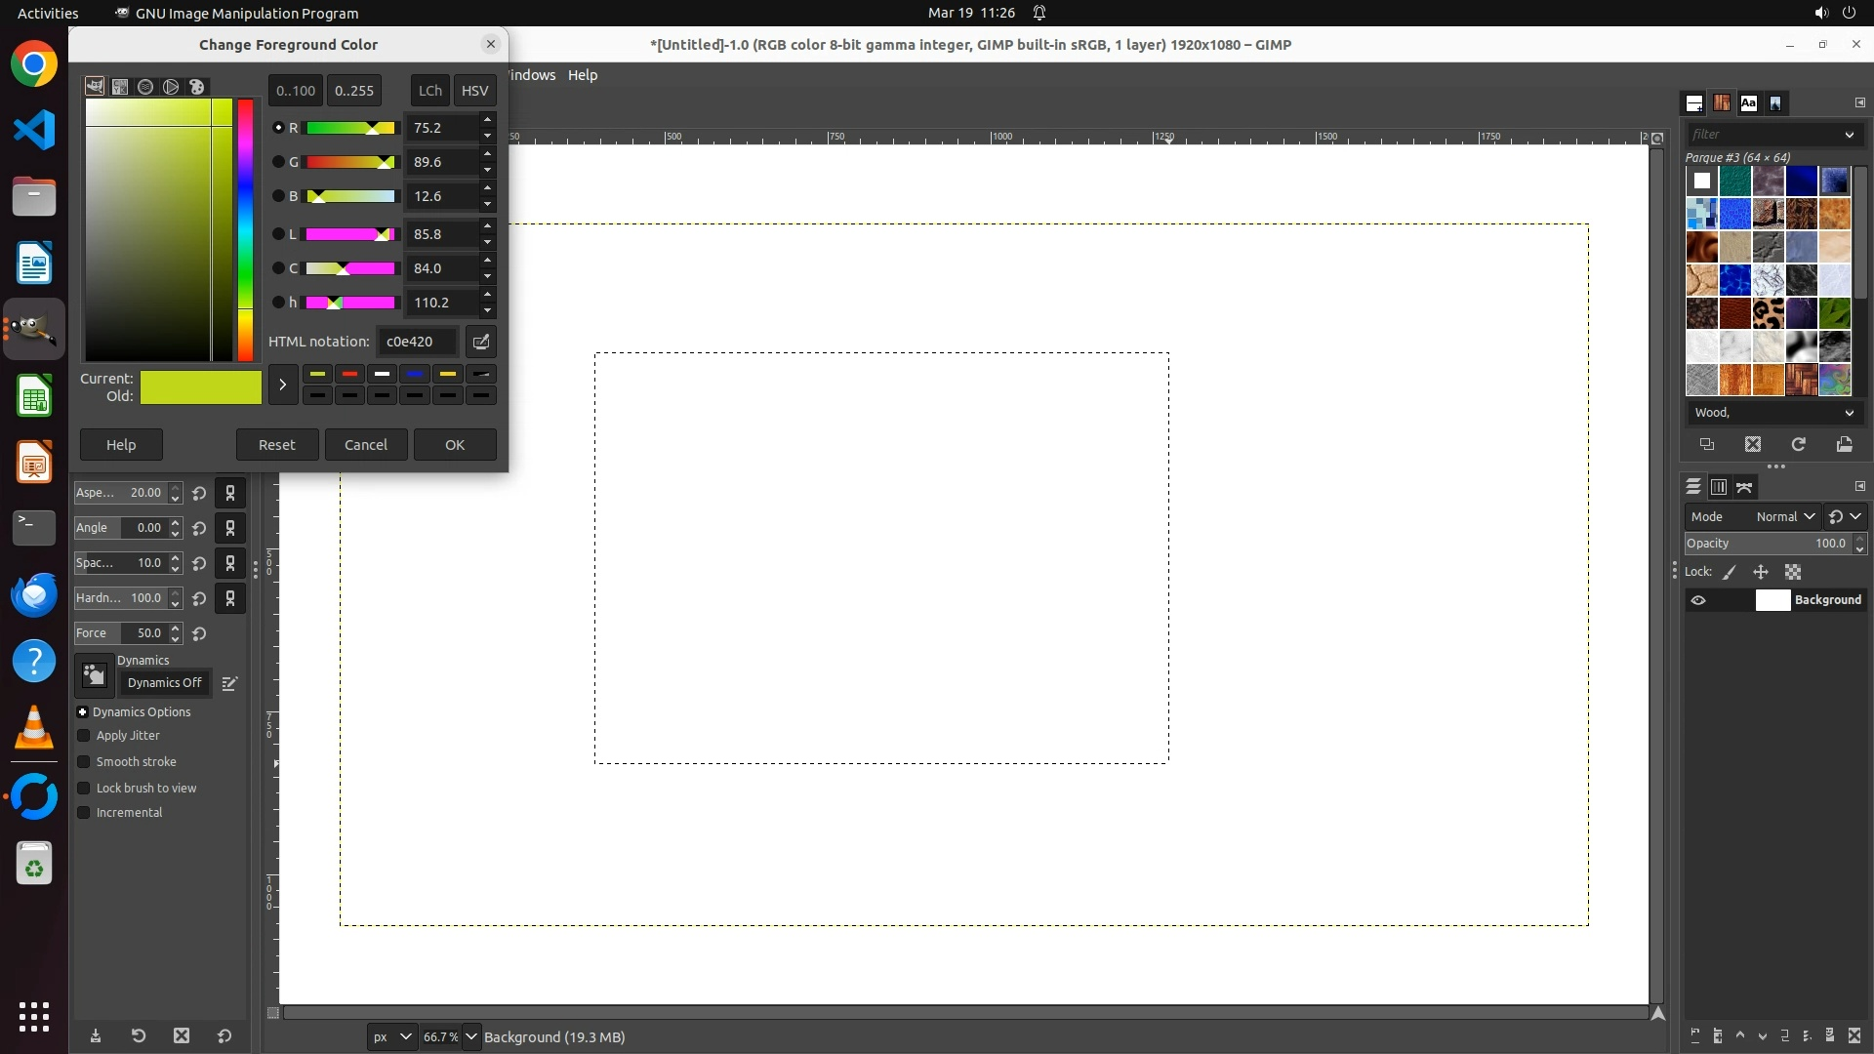Click the eyedropper pick-color icon beside HTML notation
The height and width of the screenshot is (1054, 1874).
click(x=480, y=342)
